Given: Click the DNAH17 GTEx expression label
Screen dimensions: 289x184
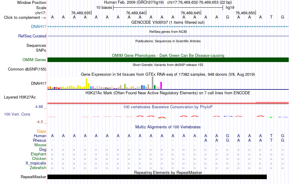Looking at the screenshot, I should pos(39,83).
